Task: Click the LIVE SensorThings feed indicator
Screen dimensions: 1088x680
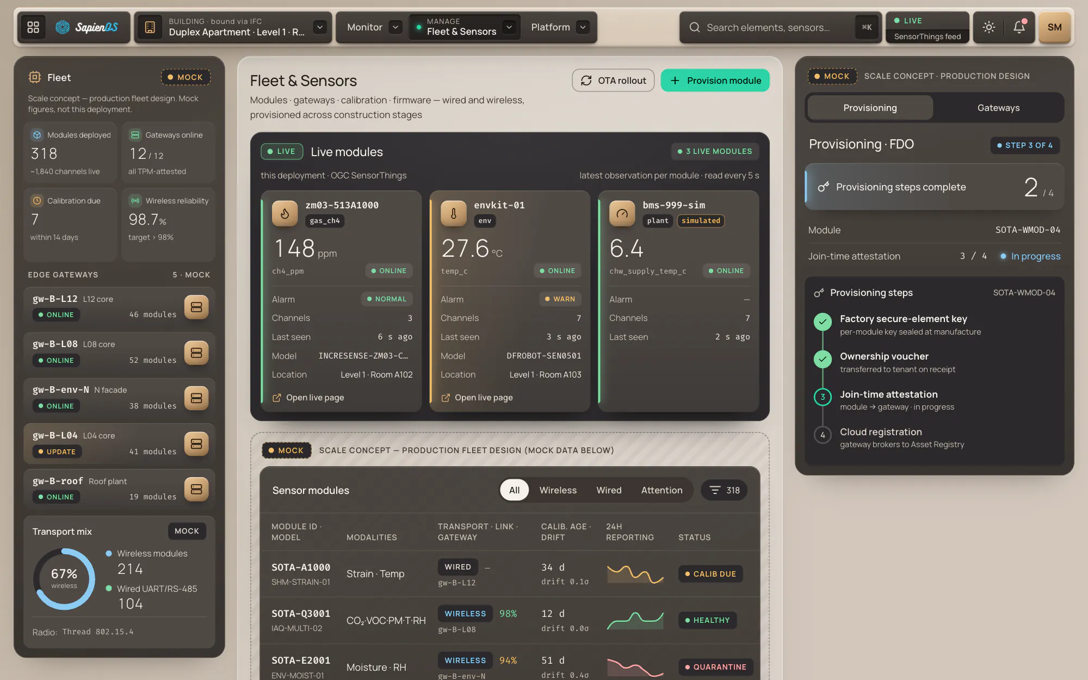Action: coord(928,28)
